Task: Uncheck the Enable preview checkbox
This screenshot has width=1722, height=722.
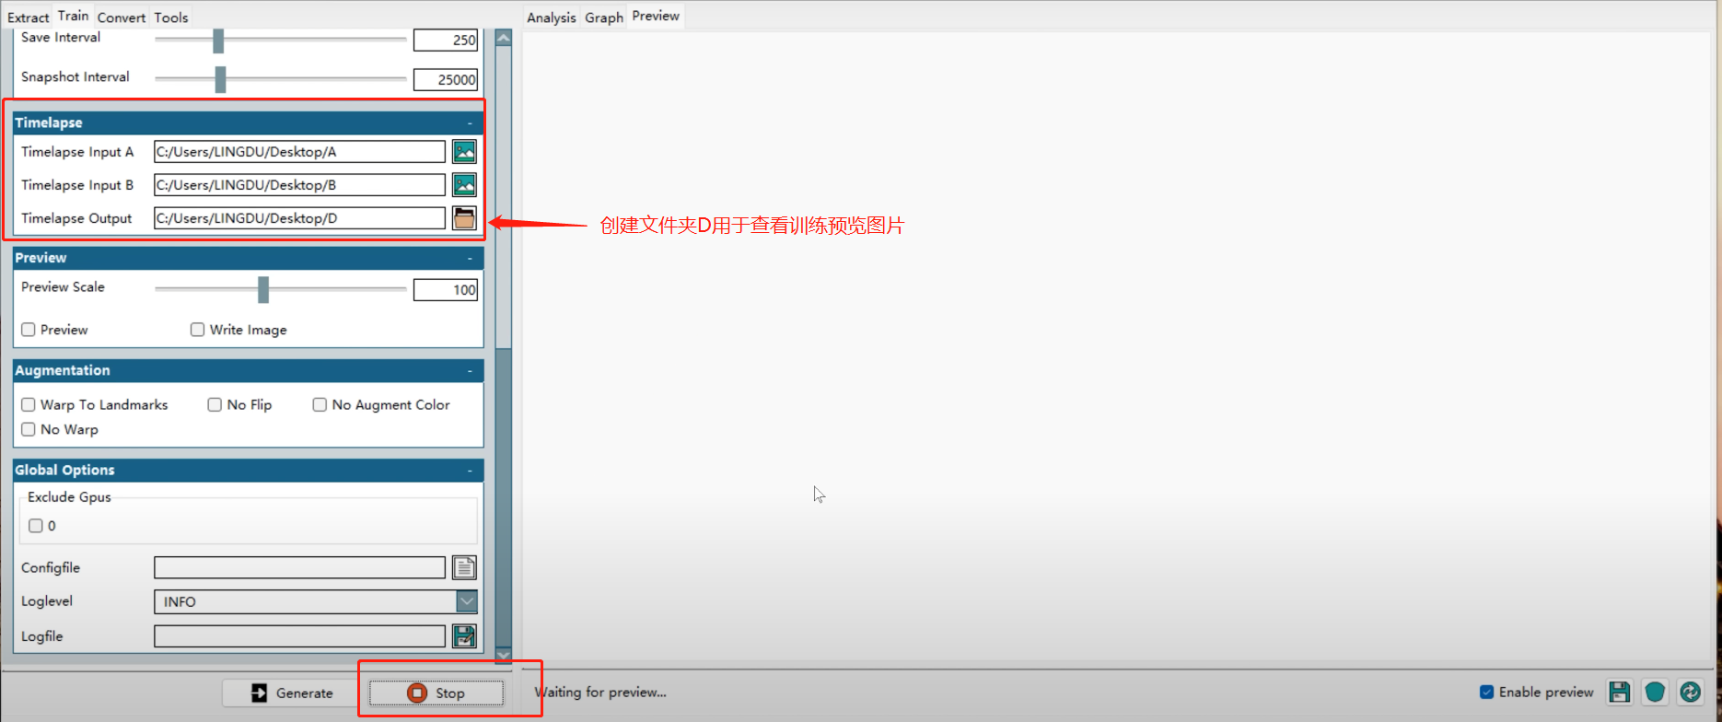Action: click(1486, 692)
